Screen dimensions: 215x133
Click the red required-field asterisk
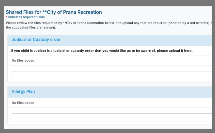[x=7, y=17]
